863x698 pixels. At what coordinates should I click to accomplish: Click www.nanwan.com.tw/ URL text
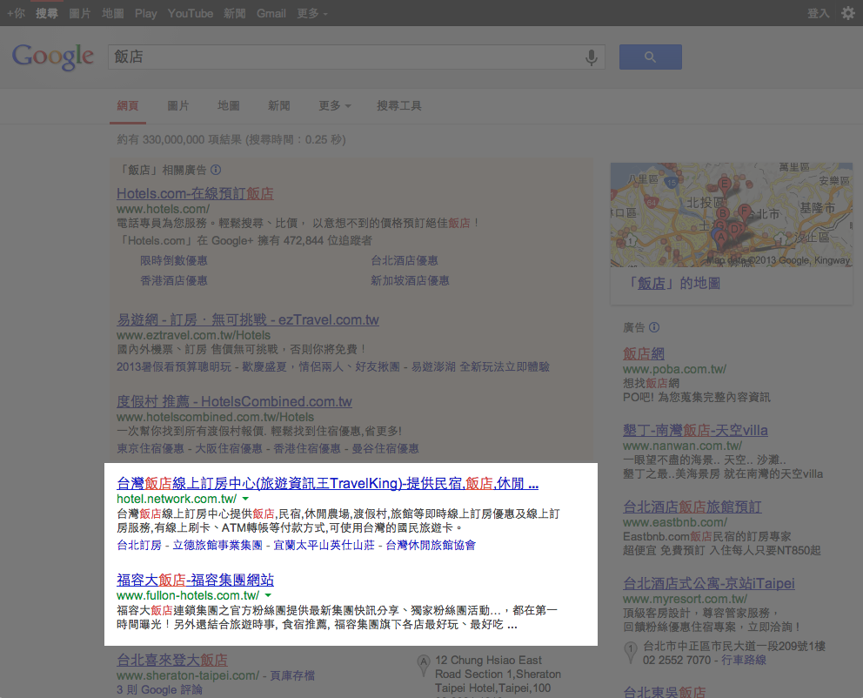click(682, 446)
